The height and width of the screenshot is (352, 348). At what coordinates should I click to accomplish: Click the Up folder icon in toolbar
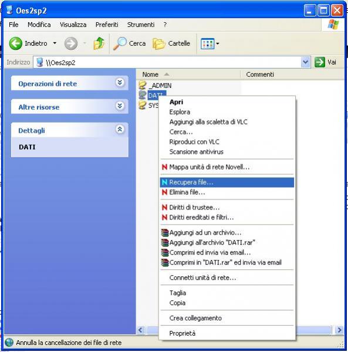point(99,43)
